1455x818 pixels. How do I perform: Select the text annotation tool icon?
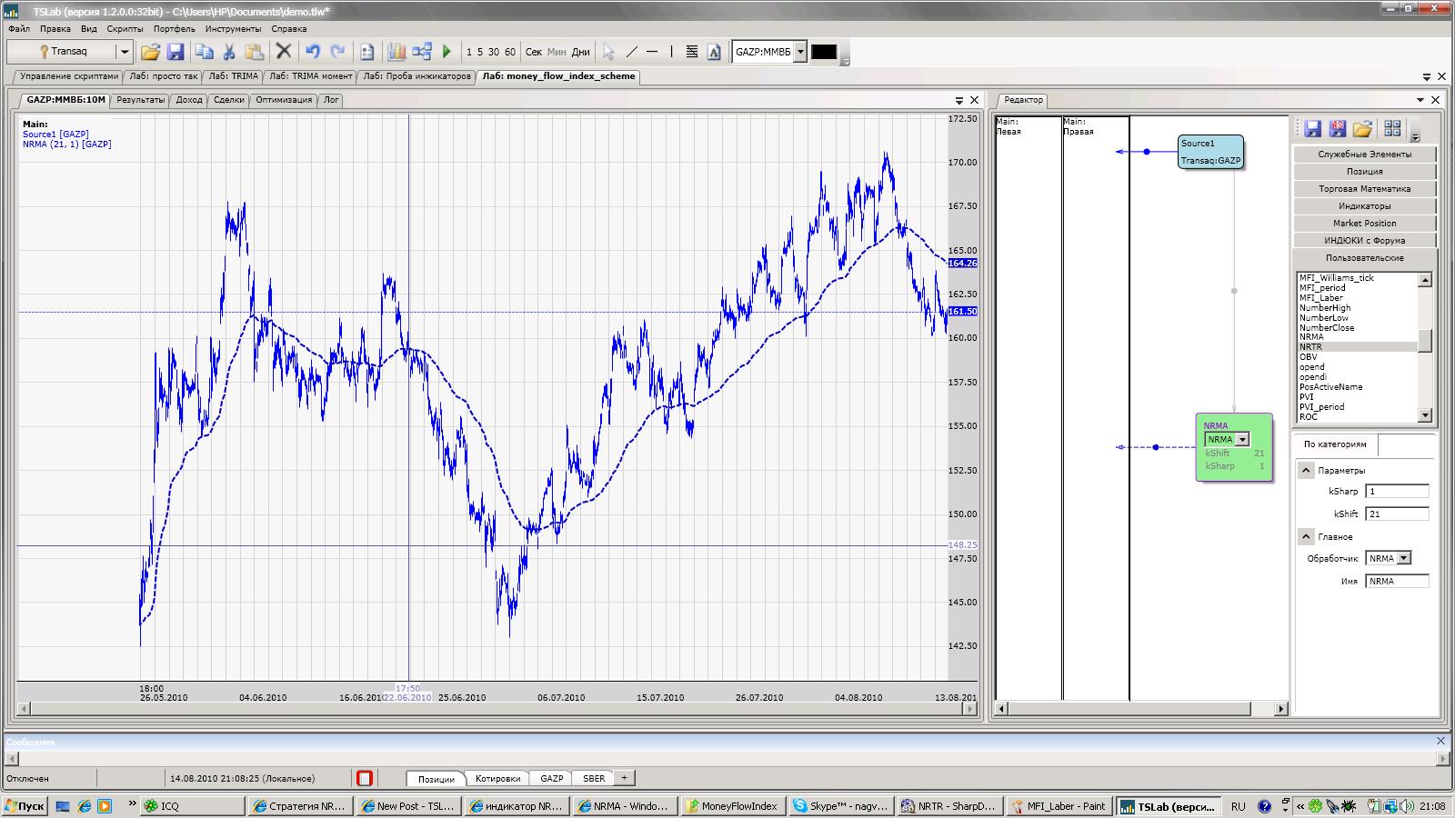(714, 52)
